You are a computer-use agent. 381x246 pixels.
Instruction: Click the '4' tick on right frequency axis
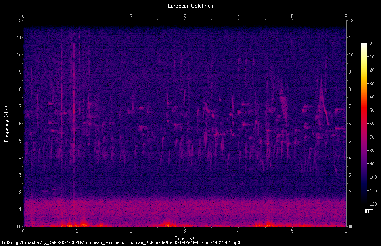coord(350,158)
